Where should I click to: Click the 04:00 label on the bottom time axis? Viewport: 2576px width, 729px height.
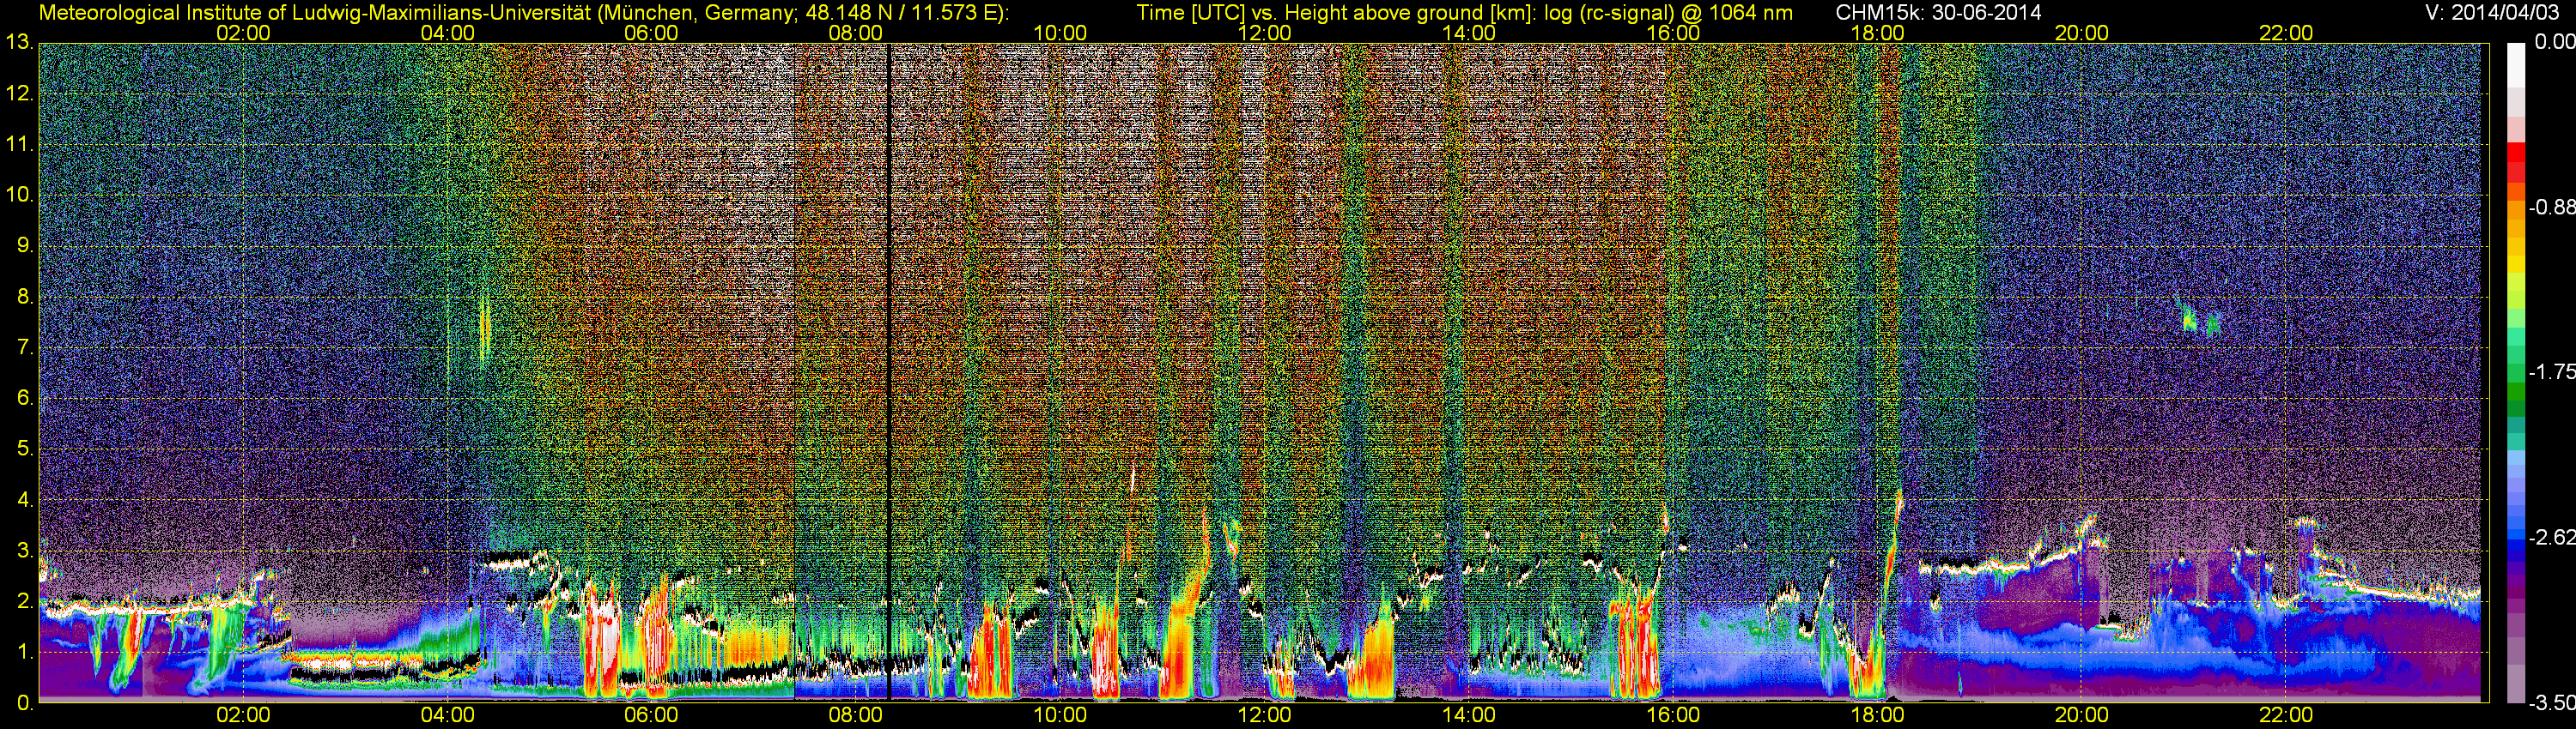(x=447, y=716)
